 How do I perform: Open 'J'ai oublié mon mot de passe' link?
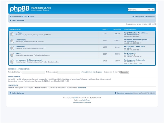pyautogui.click(x=92, y=72)
